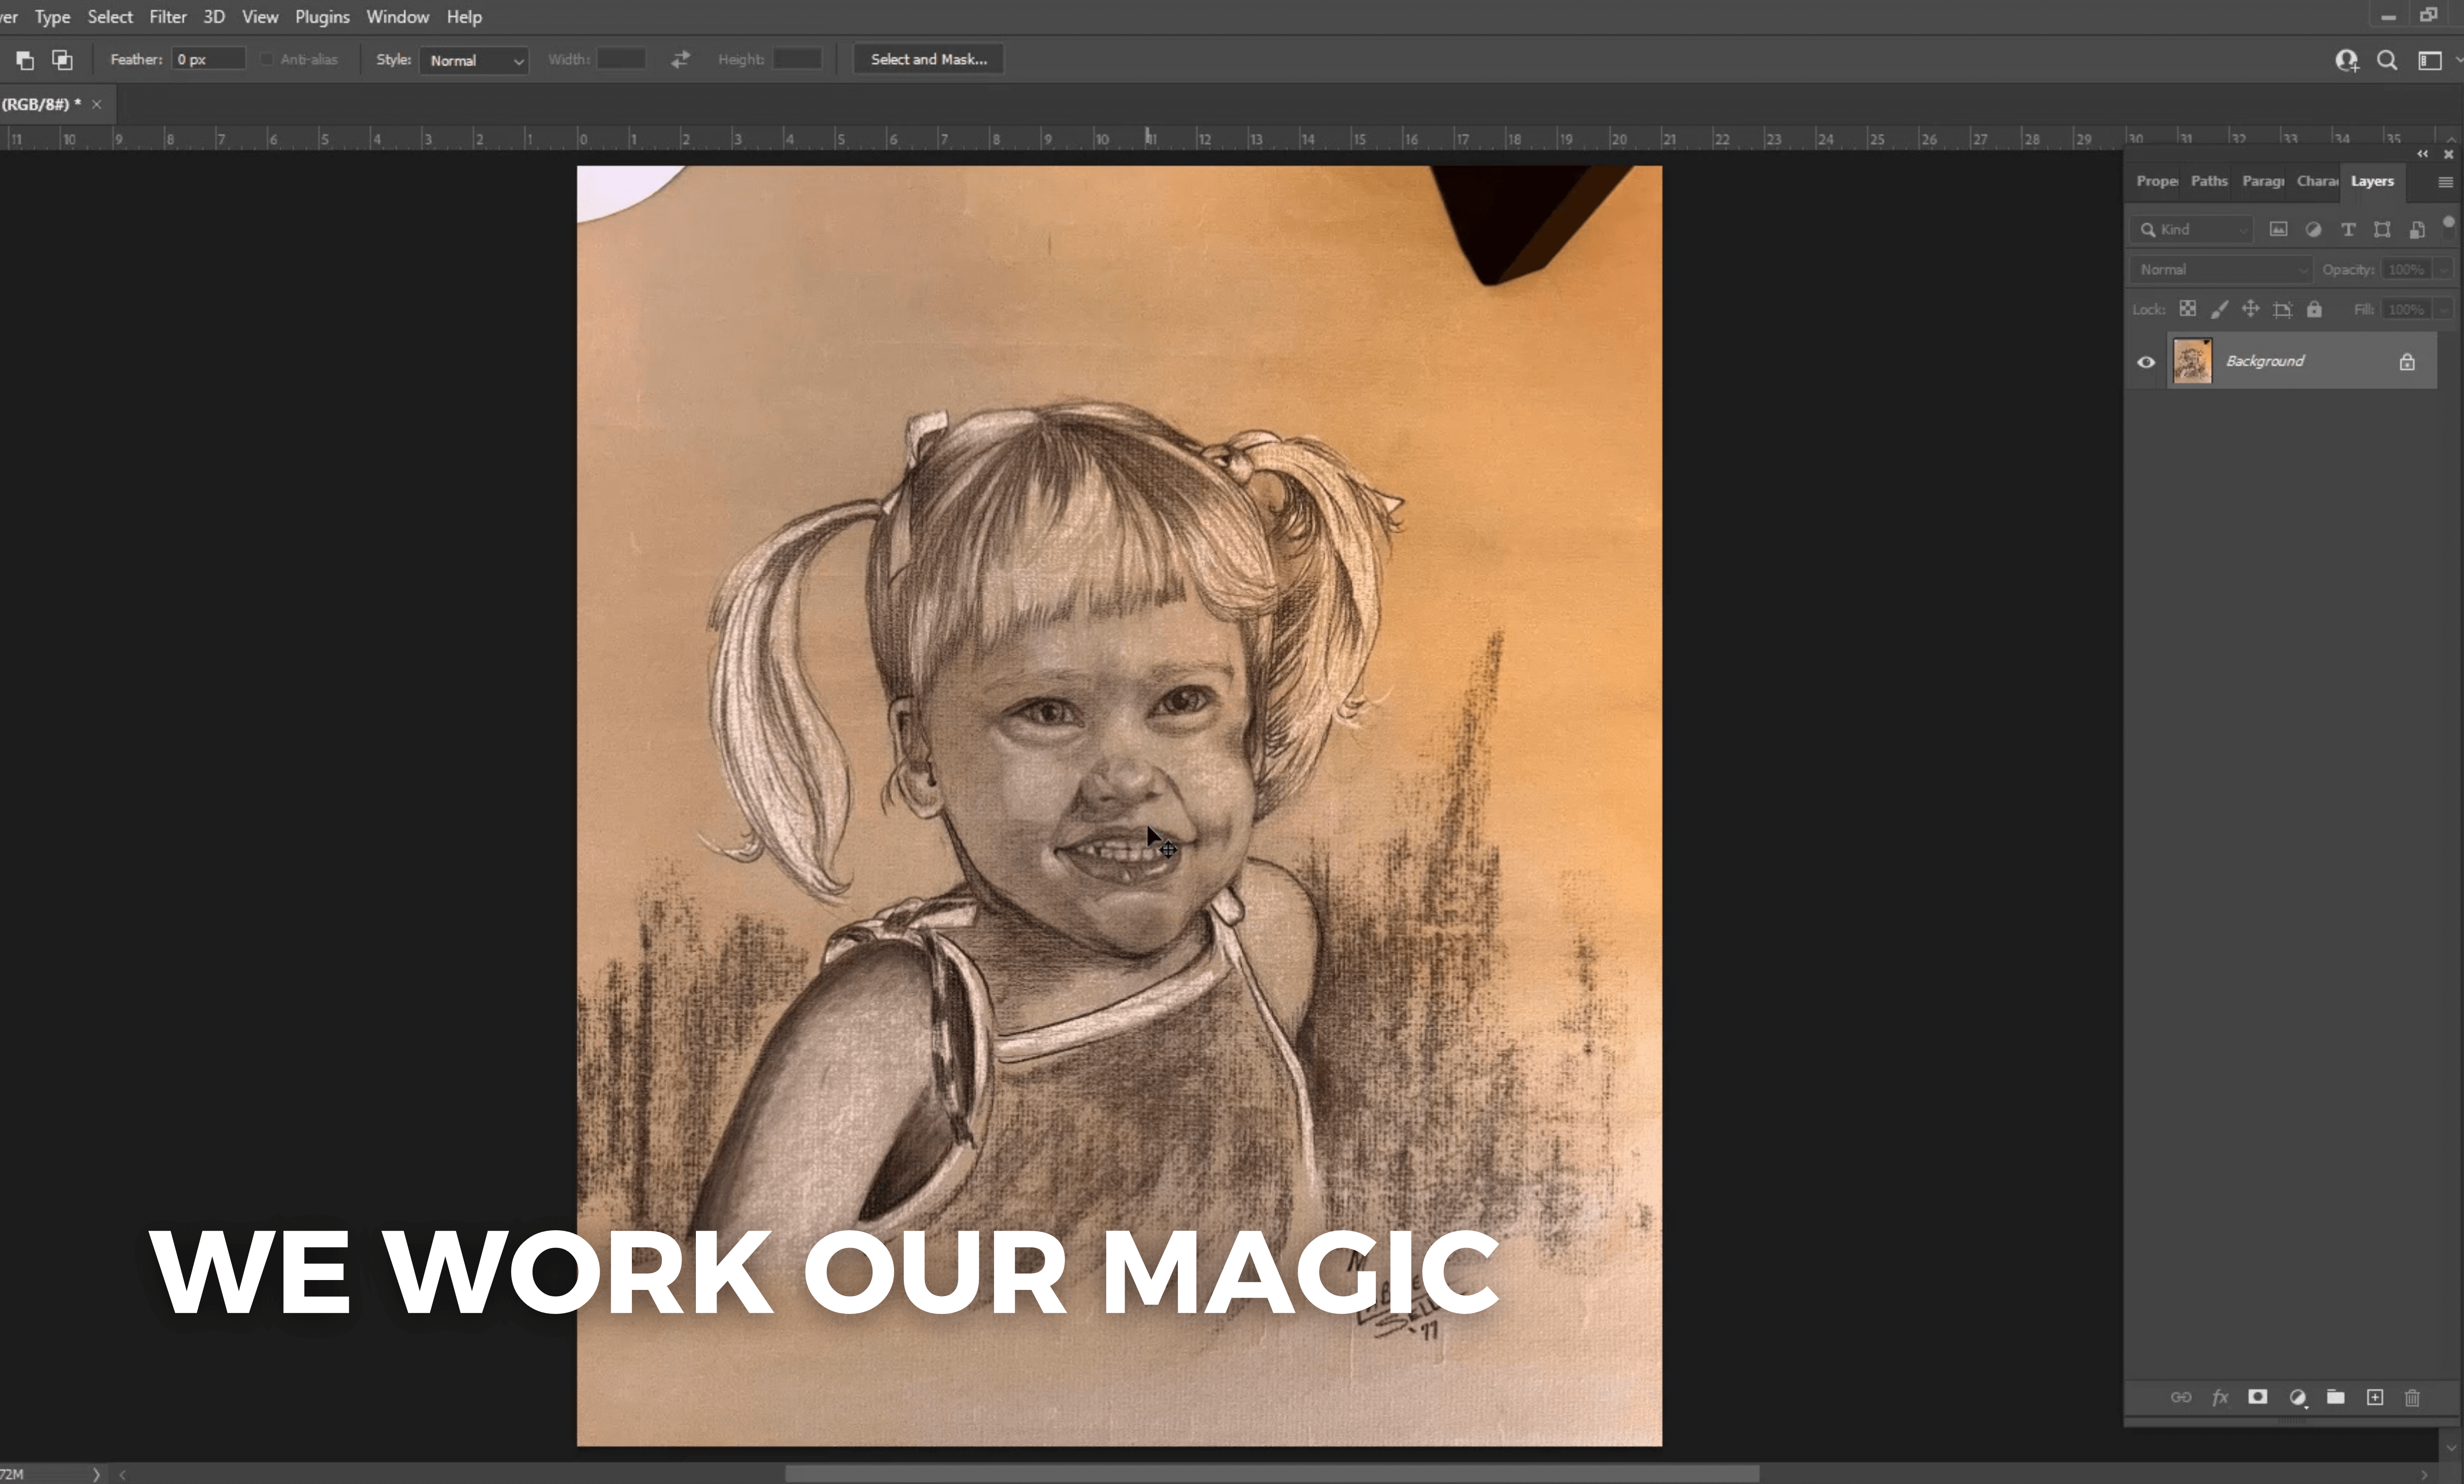The image size is (2464, 1484).
Task: Hide the Background layer with eye icon
Action: [2146, 362]
